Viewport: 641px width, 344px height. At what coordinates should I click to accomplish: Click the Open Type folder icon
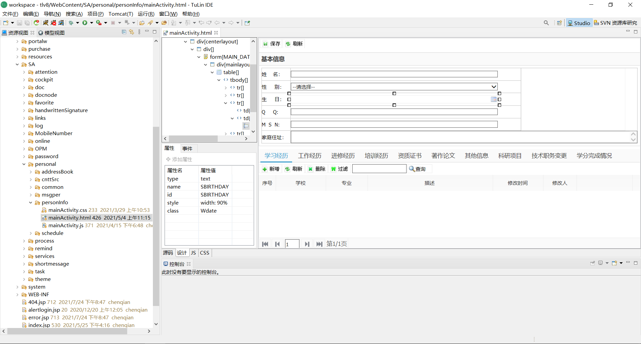pos(142,23)
